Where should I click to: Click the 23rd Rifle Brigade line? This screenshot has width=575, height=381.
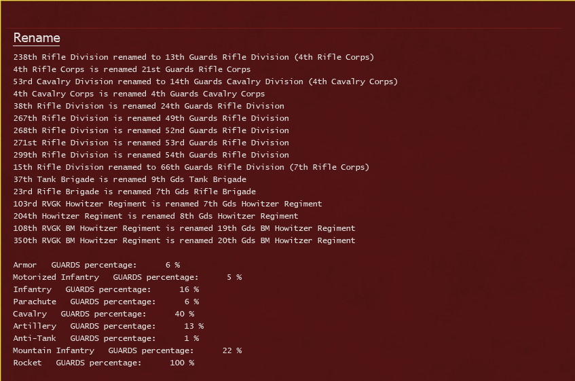point(134,192)
